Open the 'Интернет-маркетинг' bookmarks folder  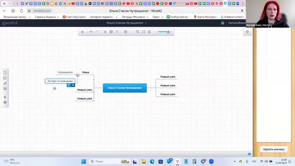(x=104, y=17)
